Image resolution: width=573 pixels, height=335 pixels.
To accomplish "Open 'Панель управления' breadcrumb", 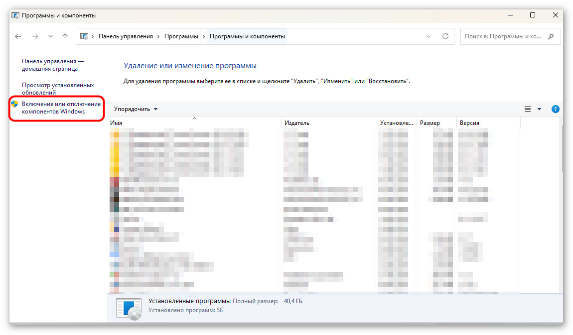I will (x=126, y=36).
